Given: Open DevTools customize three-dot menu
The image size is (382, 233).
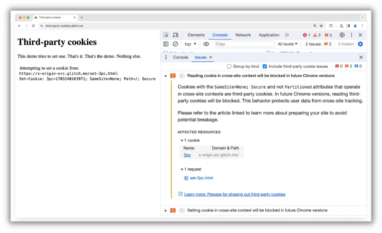Looking at the screenshot, I should tap(351, 35).
